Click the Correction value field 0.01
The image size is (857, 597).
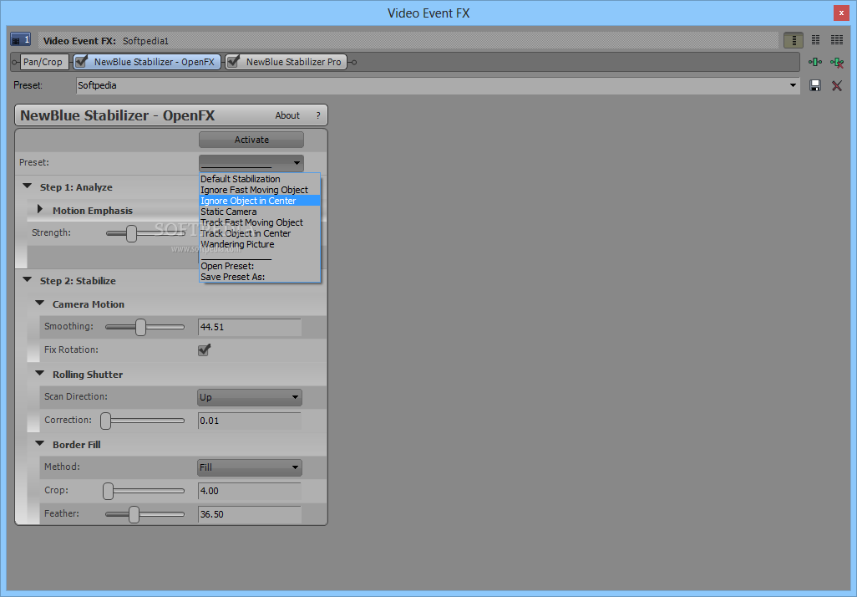pyautogui.click(x=249, y=421)
